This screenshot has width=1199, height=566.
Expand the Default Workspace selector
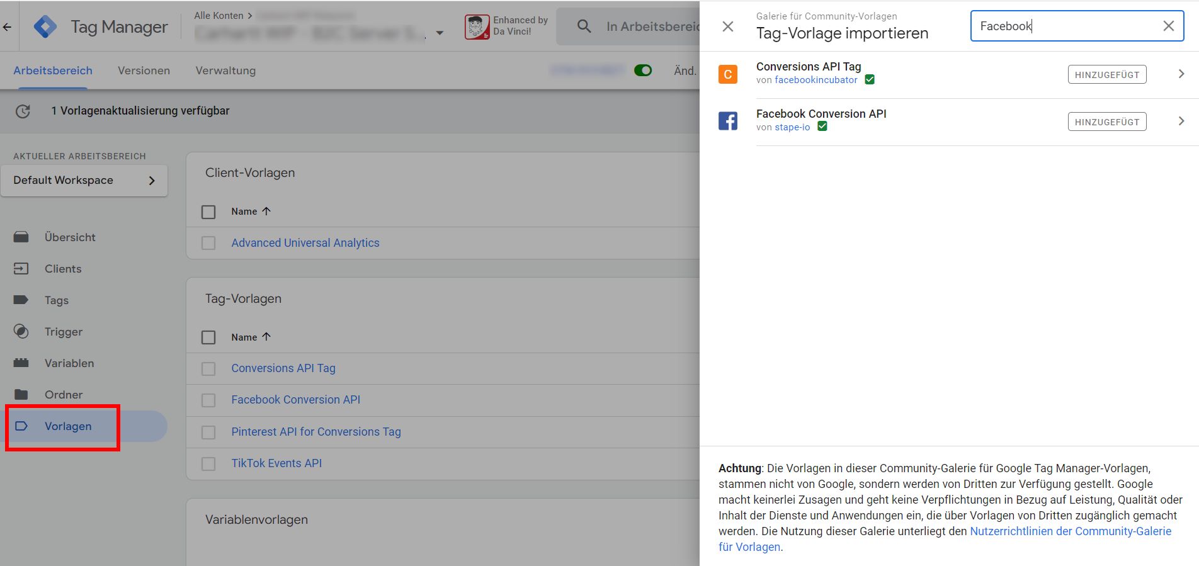pyautogui.click(x=84, y=181)
